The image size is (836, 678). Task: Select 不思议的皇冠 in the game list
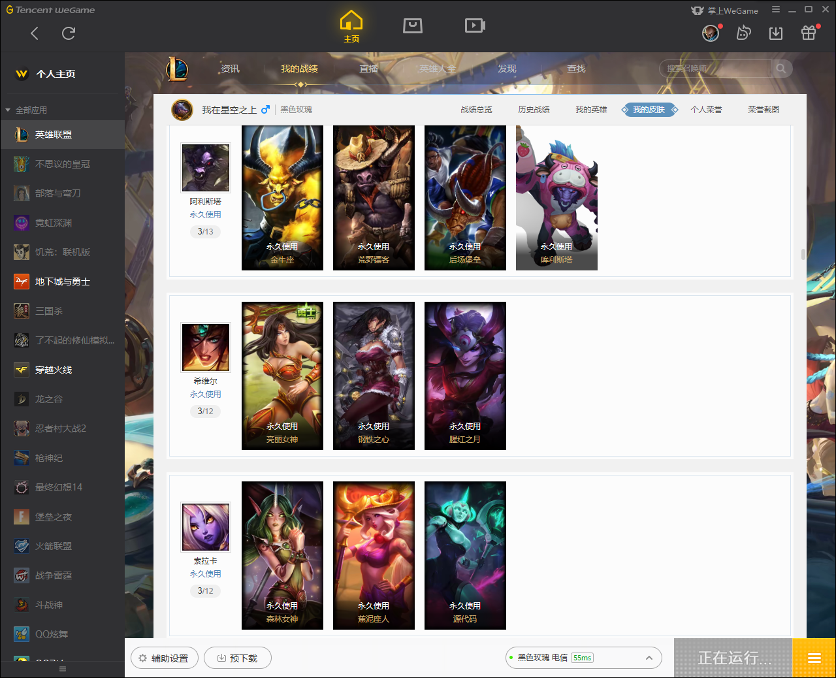click(62, 164)
